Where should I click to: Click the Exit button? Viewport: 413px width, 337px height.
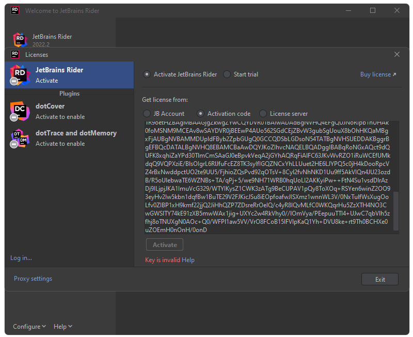click(x=380, y=279)
